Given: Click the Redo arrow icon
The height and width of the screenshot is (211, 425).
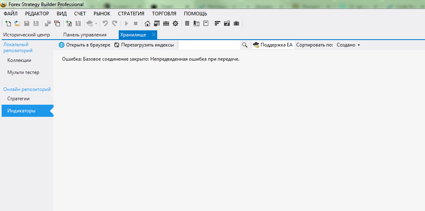Looking at the screenshot, I should click(x=114, y=23).
